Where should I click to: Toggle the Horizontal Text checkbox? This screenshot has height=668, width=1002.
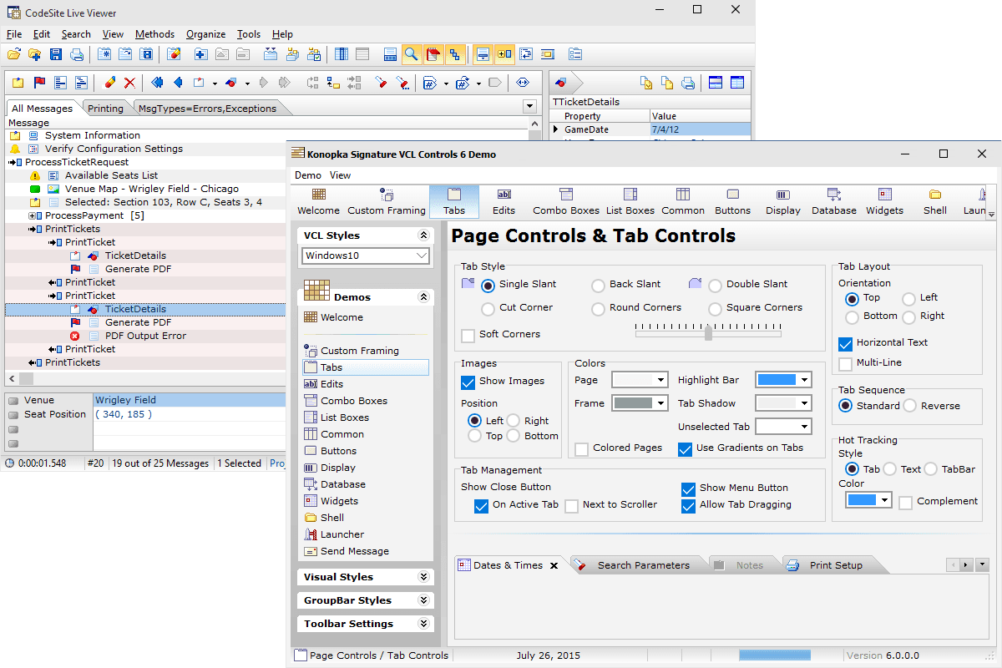coord(845,343)
